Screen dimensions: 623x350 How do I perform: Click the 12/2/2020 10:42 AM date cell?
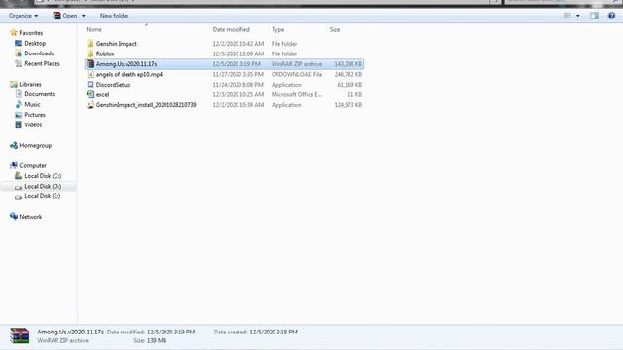click(238, 43)
